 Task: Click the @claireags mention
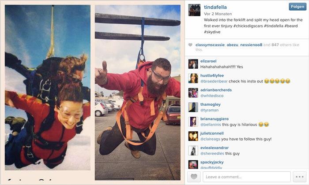pos(210,139)
